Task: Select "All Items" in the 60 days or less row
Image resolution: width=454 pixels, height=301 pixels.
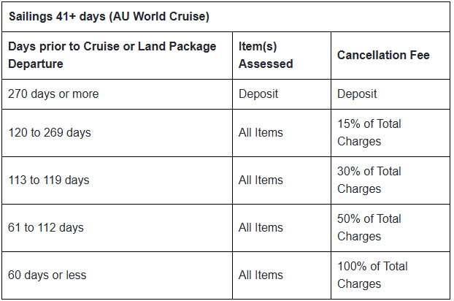Action: [261, 275]
